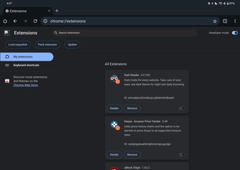Click the home icon in toolbar
The width and height of the screenshot is (240, 170).
[5, 21]
